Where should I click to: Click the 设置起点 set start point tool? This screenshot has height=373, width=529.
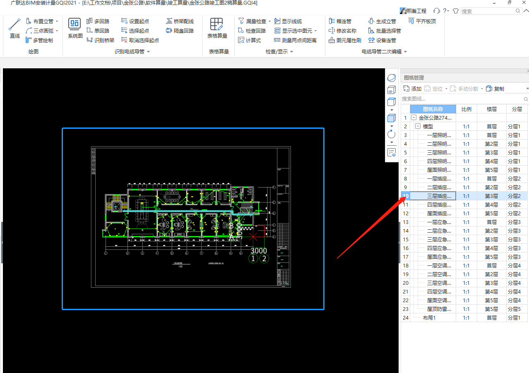(x=135, y=21)
